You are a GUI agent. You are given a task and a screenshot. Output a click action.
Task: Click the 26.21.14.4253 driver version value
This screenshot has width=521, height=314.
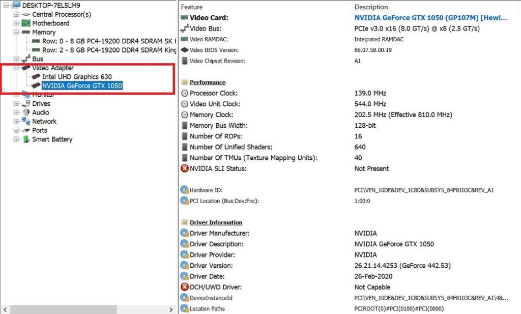pyautogui.click(x=402, y=266)
